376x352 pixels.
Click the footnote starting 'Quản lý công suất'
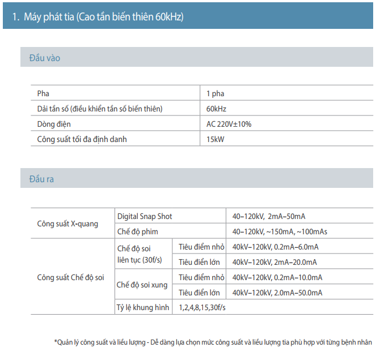[x=213, y=342]
